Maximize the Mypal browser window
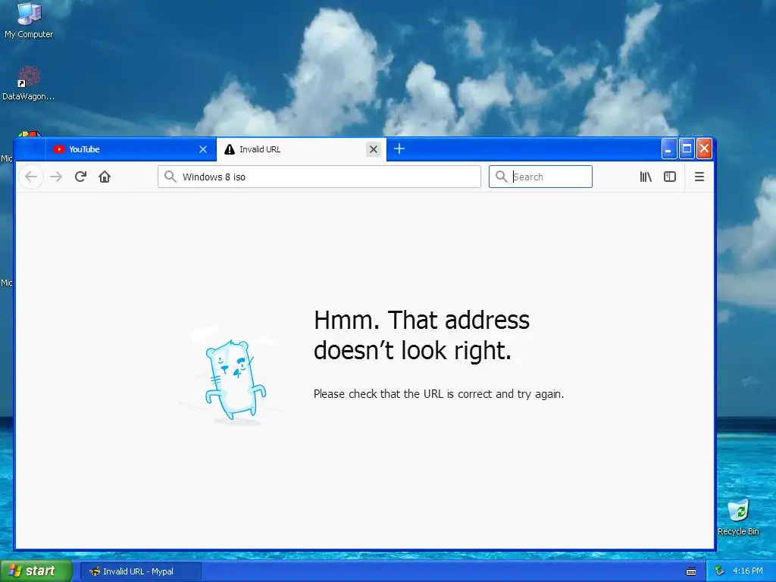The image size is (776, 582). tap(687, 149)
